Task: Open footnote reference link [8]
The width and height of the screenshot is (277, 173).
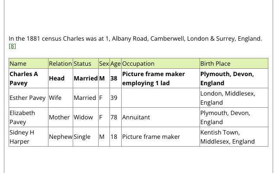Action: [x=12, y=46]
